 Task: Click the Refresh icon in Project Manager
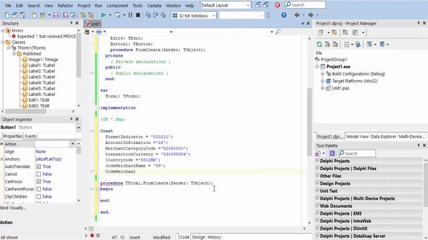click(319, 45)
